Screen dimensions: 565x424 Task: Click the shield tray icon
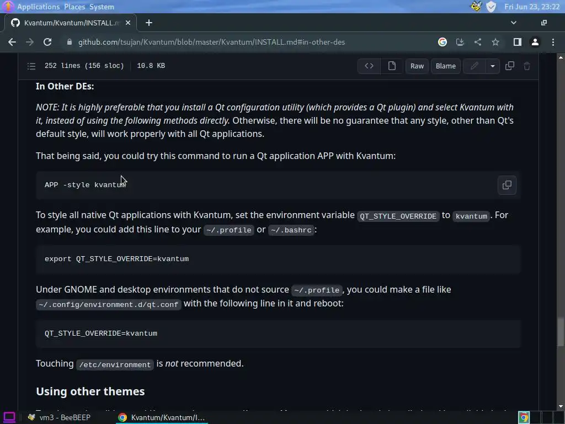491,7
